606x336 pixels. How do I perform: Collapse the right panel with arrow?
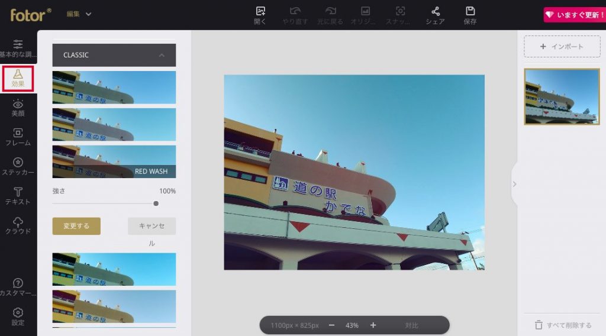[514, 184]
